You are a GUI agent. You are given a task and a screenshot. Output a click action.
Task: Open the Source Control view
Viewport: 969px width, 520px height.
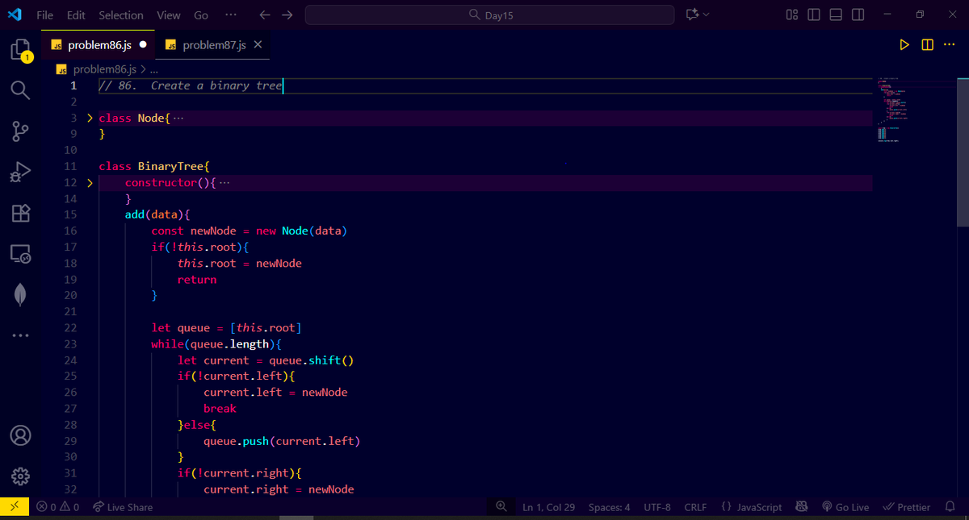click(20, 131)
